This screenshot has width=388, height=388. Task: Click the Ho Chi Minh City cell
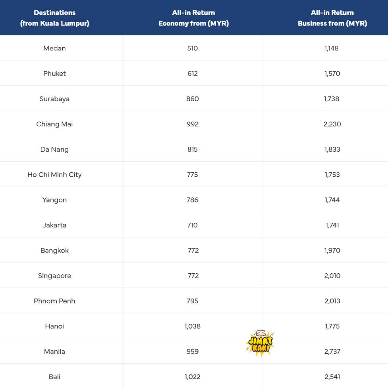click(x=55, y=175)
